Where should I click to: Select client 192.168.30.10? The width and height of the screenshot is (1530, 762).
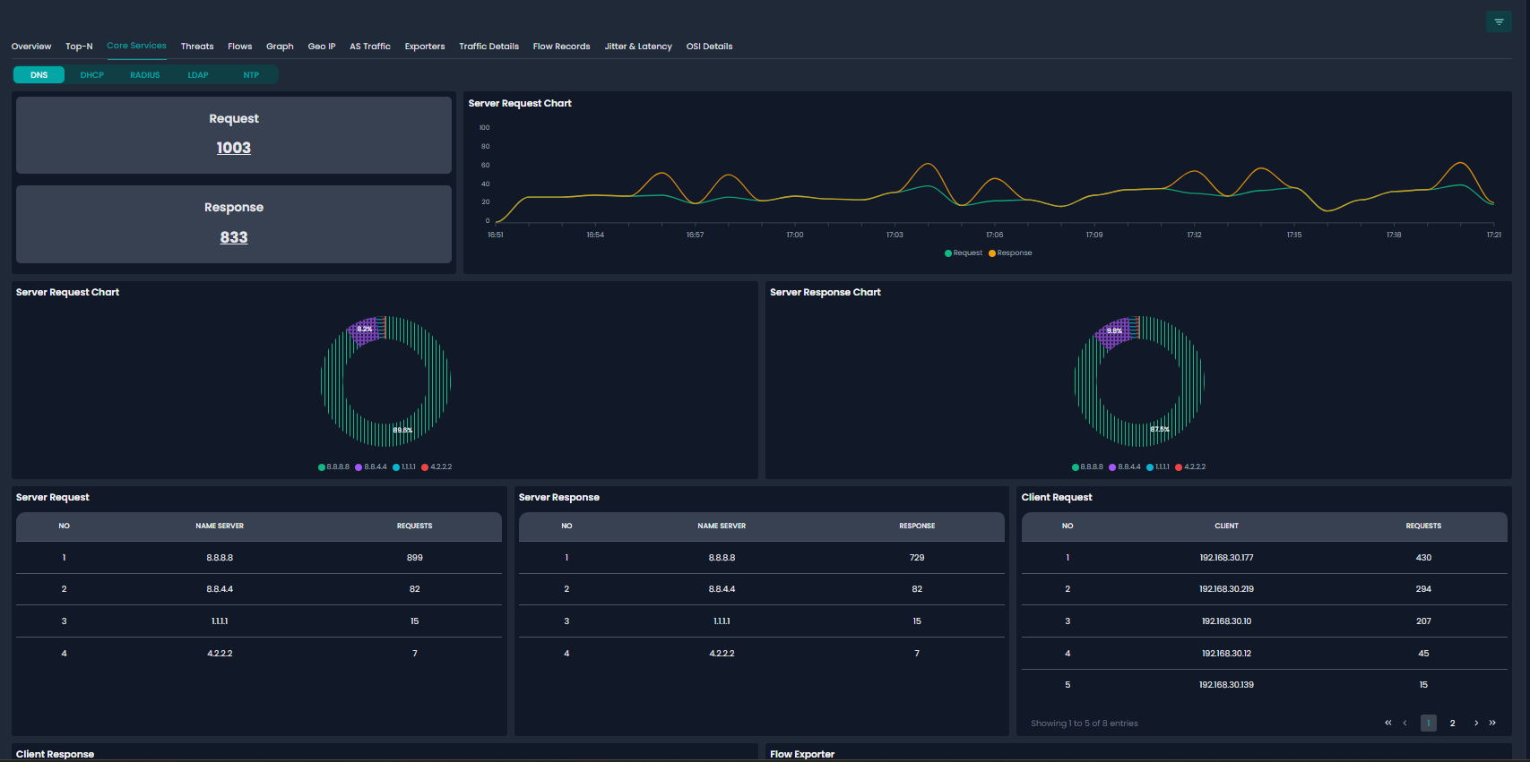[1227, 621]
